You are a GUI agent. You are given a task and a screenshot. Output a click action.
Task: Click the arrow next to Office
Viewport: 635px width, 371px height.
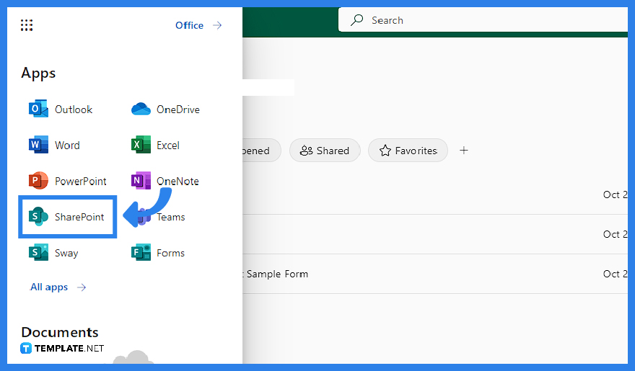point(217,25)
